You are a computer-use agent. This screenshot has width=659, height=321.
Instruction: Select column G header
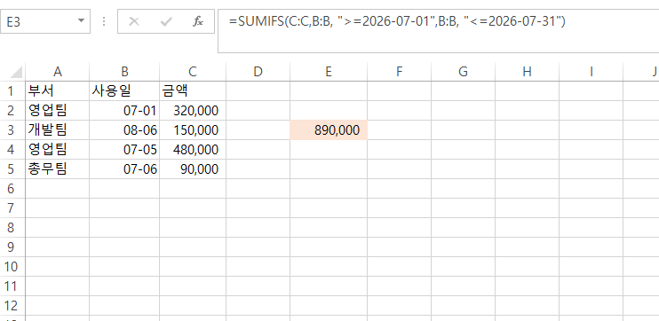coord(463,72)
